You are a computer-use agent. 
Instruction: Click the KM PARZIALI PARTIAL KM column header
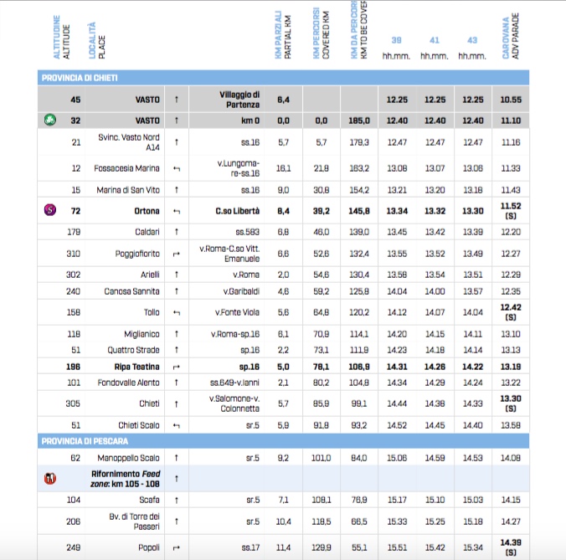click(283, 34)
